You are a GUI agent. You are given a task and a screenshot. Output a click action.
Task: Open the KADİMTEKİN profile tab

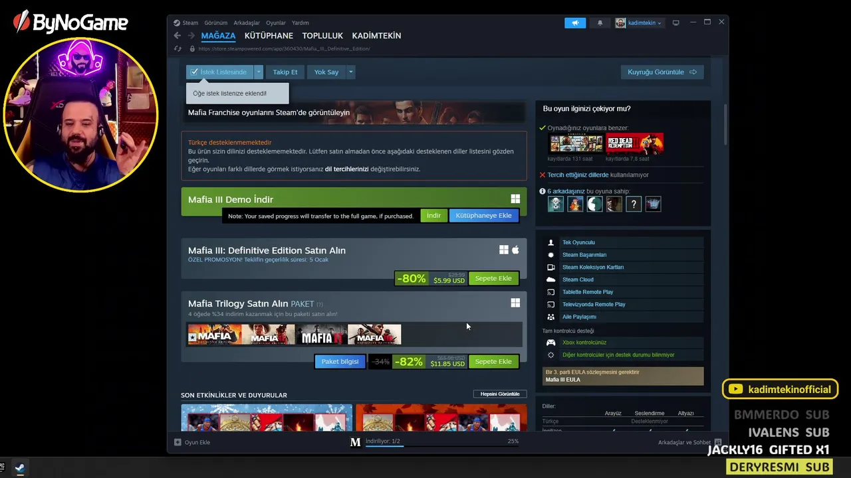click(x=376, y=36)
